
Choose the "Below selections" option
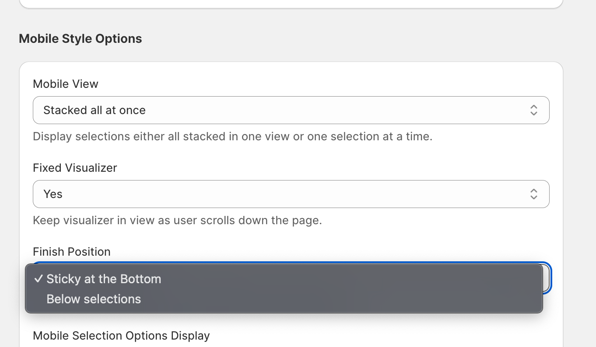point(94,299)
